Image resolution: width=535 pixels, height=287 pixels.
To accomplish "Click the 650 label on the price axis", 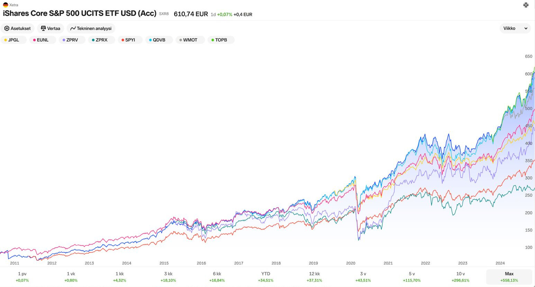I will pyautogui.click(x=528, y=56).
